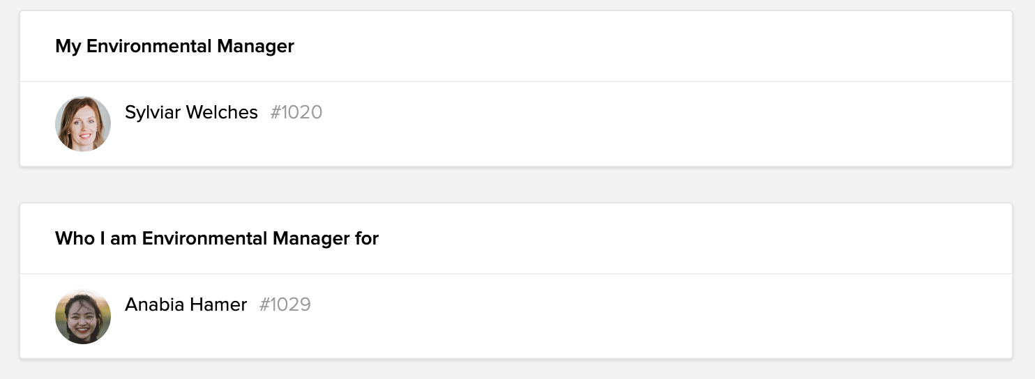The image size is (1035, 379).
Task: Click "Manager" in the first card heading
Action: tap(255, 47)
